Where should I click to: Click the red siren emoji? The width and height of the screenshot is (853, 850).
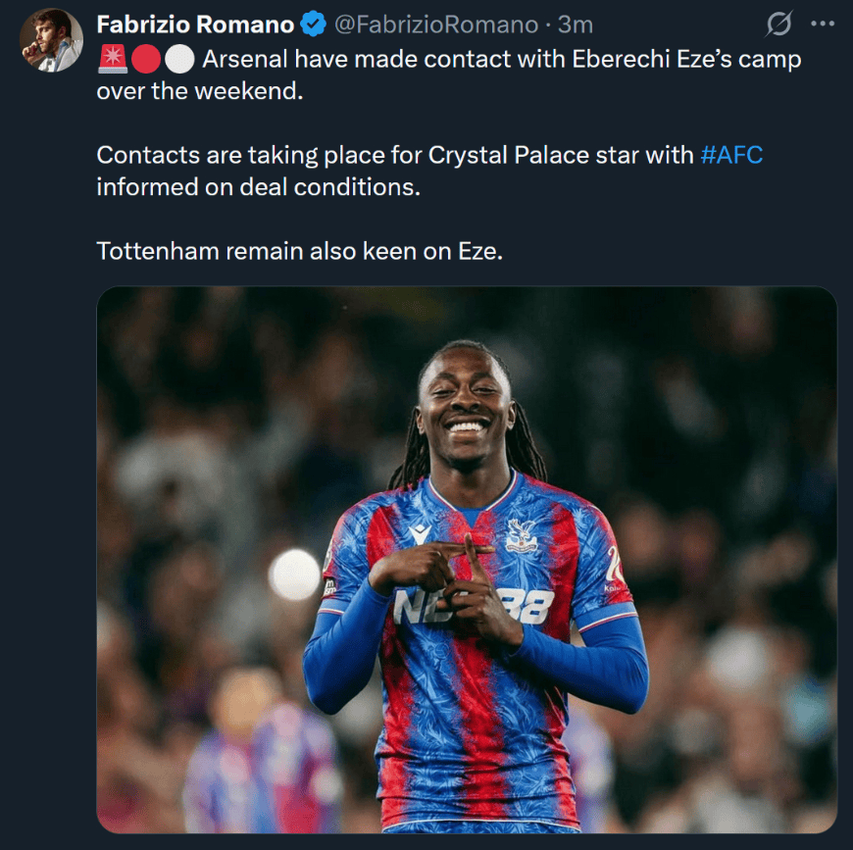point(111,60)
